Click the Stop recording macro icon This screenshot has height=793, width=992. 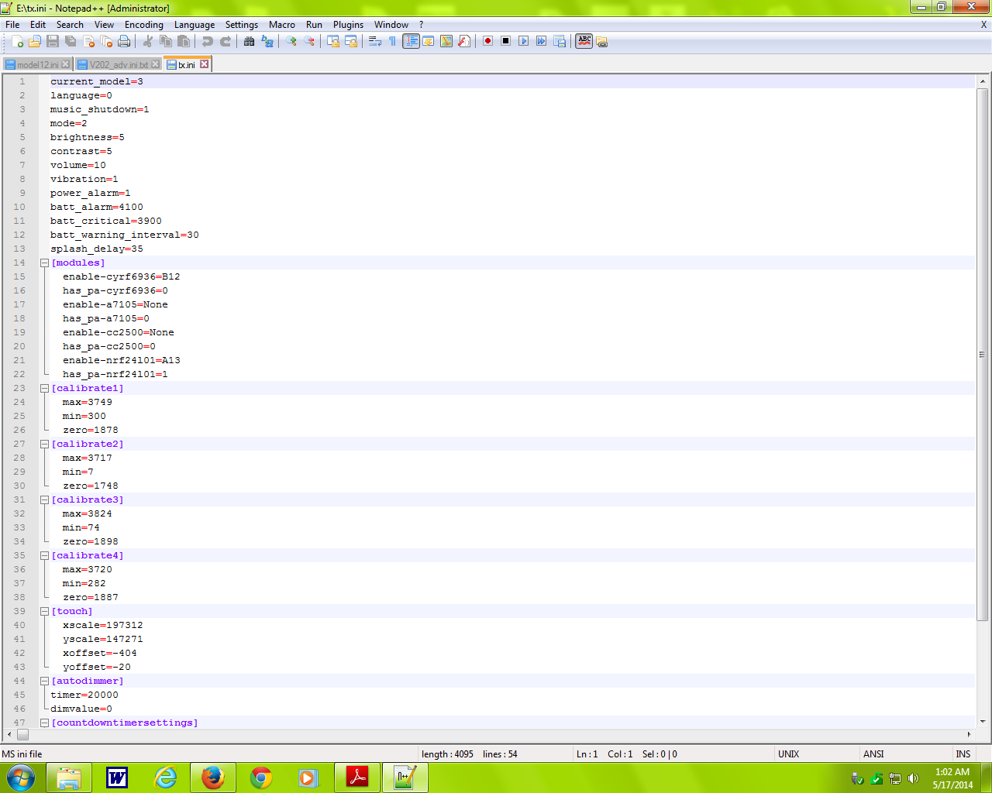click(506, 41)
